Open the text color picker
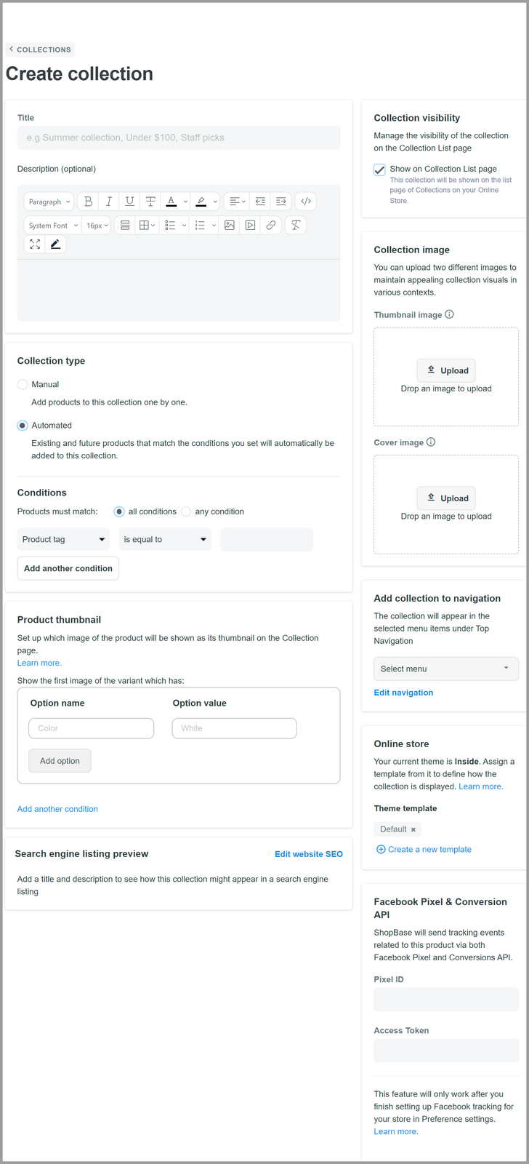The height and width of the screenshot is (1164, 529). tap(171, 202)
